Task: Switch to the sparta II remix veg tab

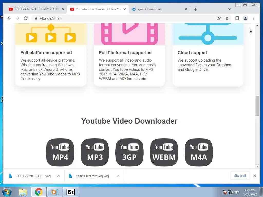Action: point(158,9)
